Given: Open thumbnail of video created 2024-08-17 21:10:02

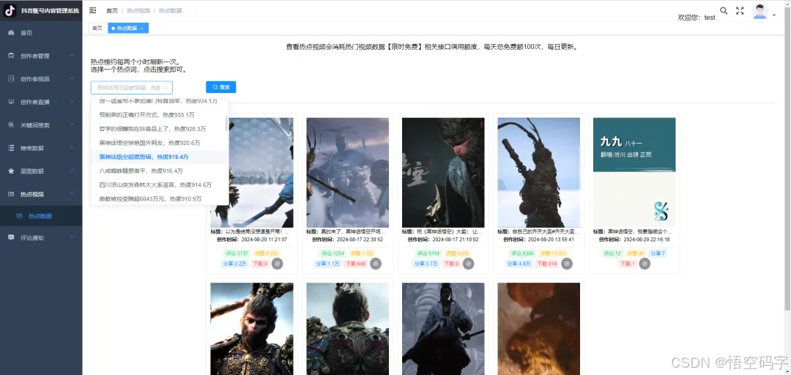Looking at the screenshot, I should point(443,173).
